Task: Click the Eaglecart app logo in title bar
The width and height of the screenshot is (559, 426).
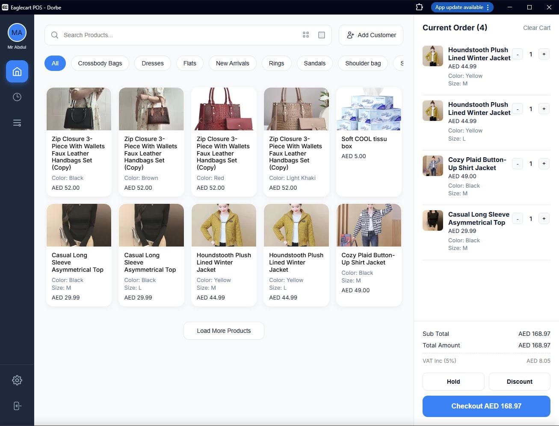Action: click(x=5, y=7)
